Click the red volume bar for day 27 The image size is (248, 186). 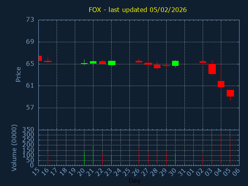[148, 159]
